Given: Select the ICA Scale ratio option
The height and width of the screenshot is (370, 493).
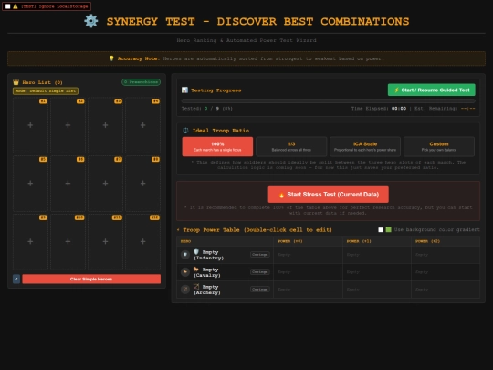Looking at the screenshot, I should [365, 146].
